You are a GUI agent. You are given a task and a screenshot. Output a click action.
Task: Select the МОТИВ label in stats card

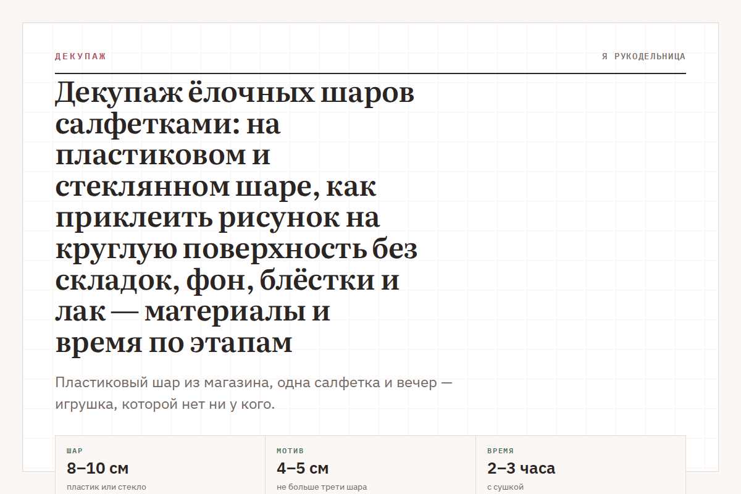[290, 451]
